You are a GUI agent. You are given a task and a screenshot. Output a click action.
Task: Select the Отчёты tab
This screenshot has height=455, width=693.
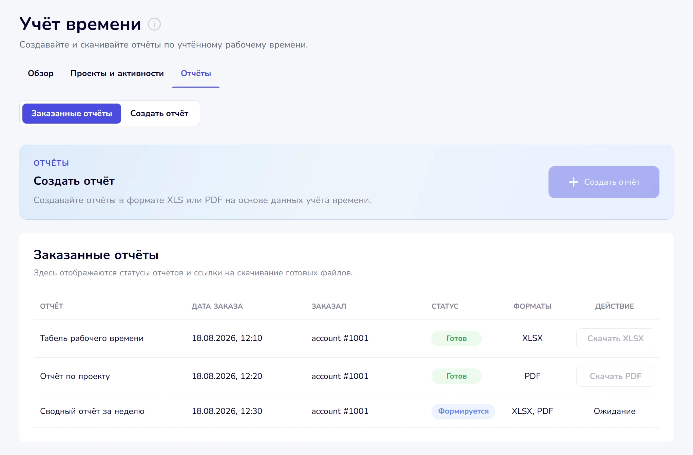(196, 73)
